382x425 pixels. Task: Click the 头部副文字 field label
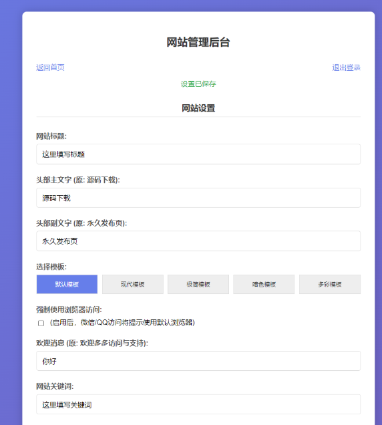[x=81, y=223]
